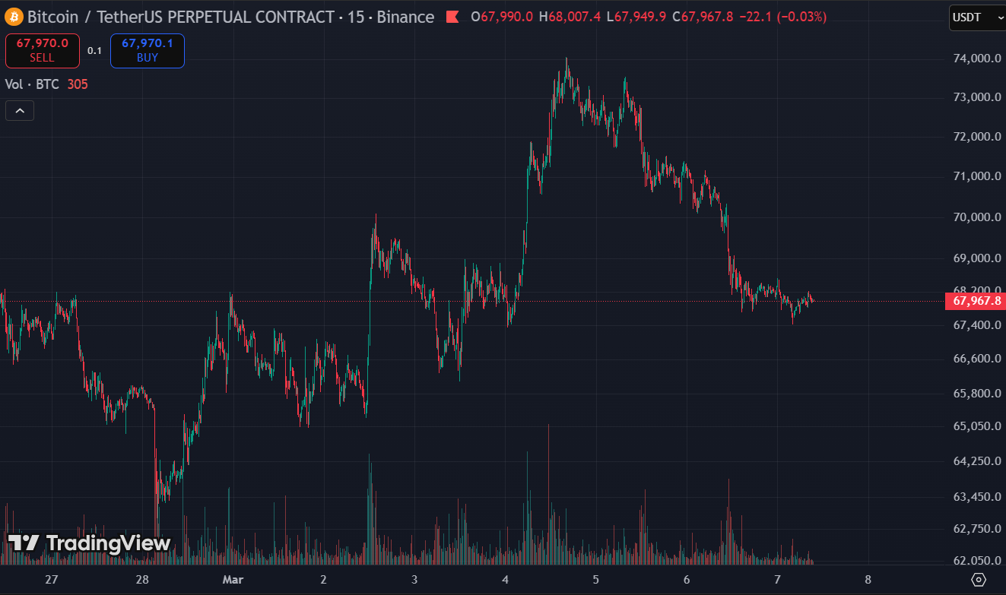Click the 70,000.0 level on price axis

[976, 217]
